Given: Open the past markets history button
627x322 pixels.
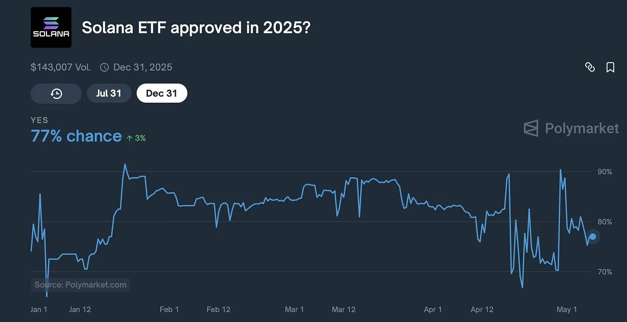Looking at the screenshot, I should pyautogui.click(x=56, y=93).
